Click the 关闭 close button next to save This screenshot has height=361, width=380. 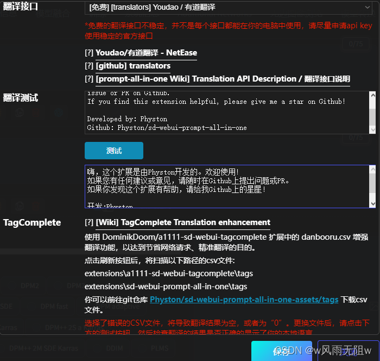click(x=349, y=351)
